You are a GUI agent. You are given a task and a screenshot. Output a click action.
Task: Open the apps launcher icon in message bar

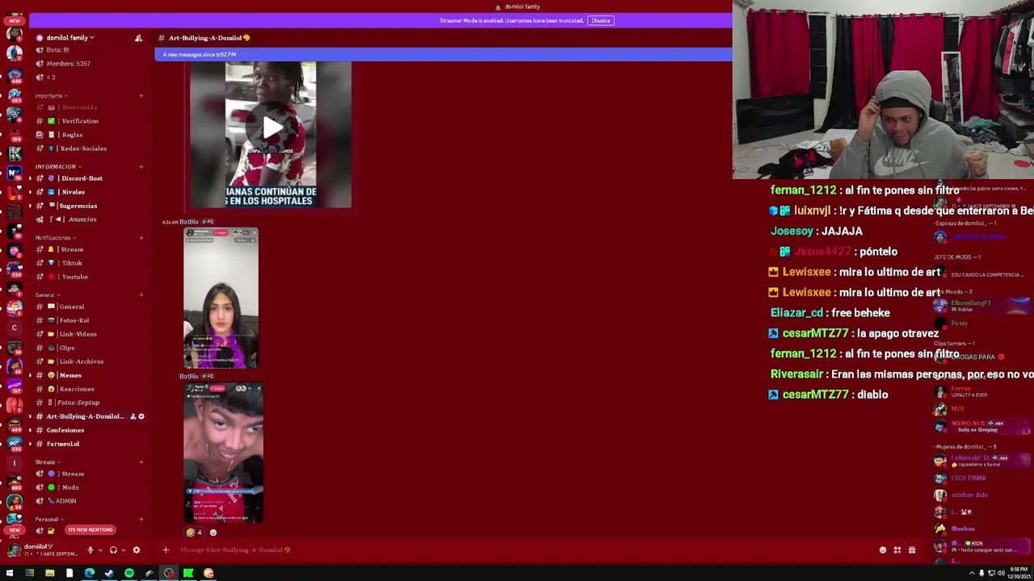point(897,550)
